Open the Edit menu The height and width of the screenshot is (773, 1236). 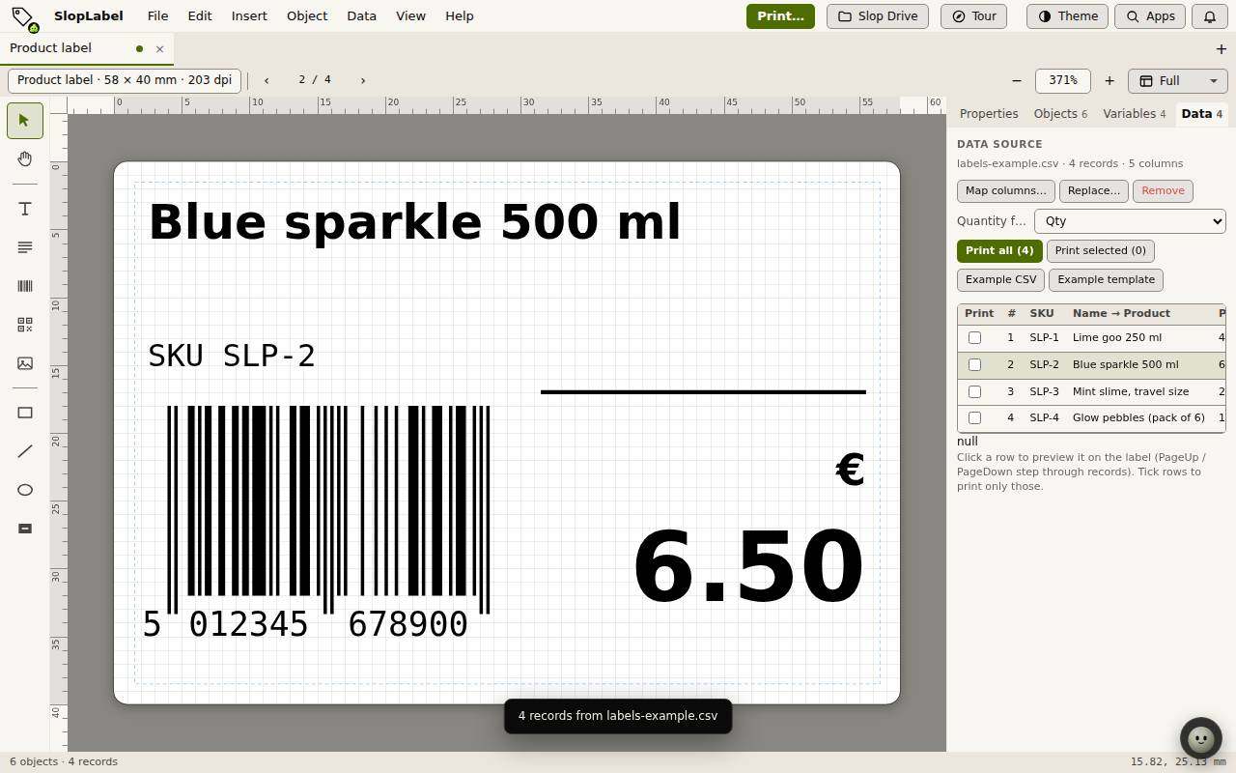[x=200, y=16]
